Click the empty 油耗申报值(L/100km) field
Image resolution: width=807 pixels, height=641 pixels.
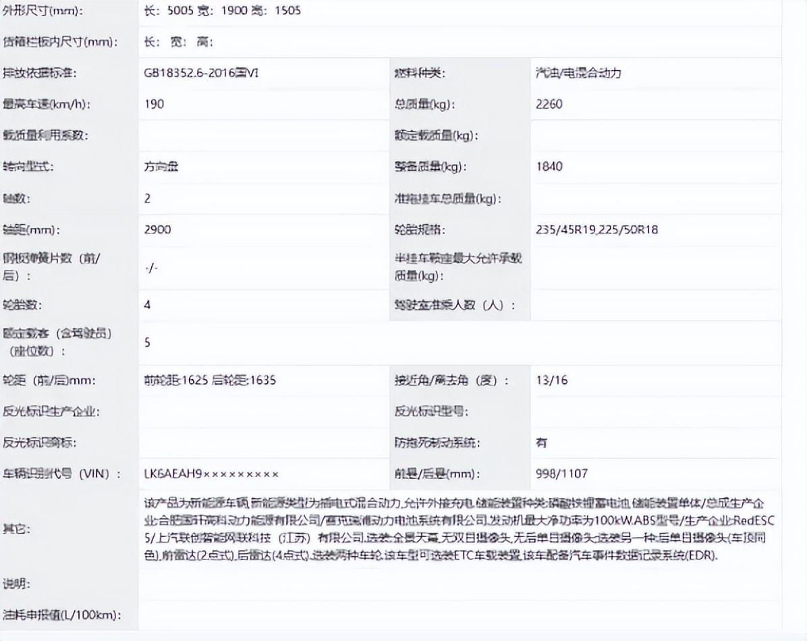459,615
